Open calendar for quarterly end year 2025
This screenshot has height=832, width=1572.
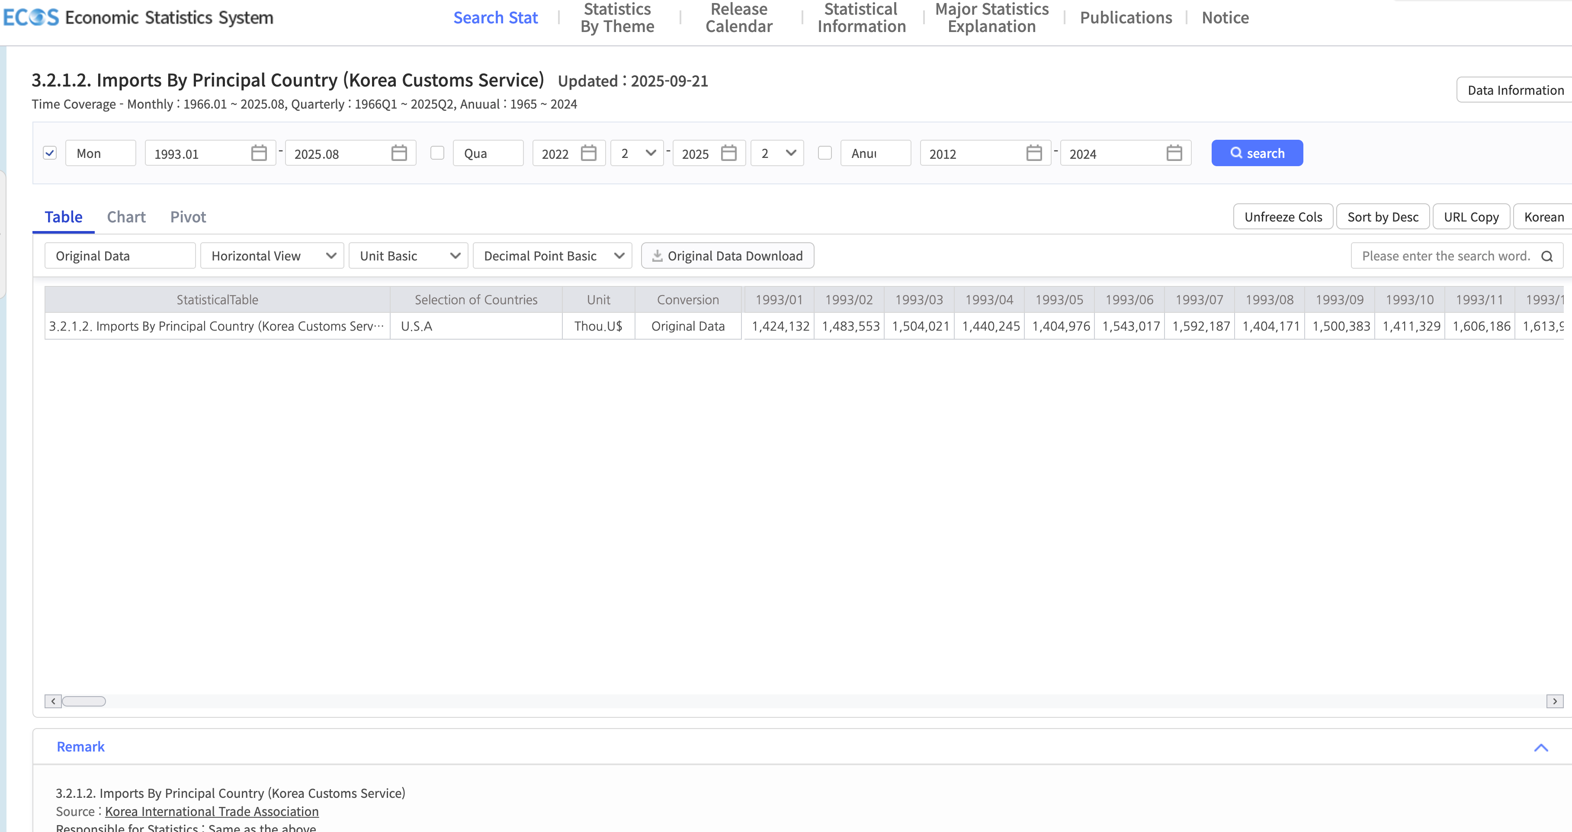[728, 153]
